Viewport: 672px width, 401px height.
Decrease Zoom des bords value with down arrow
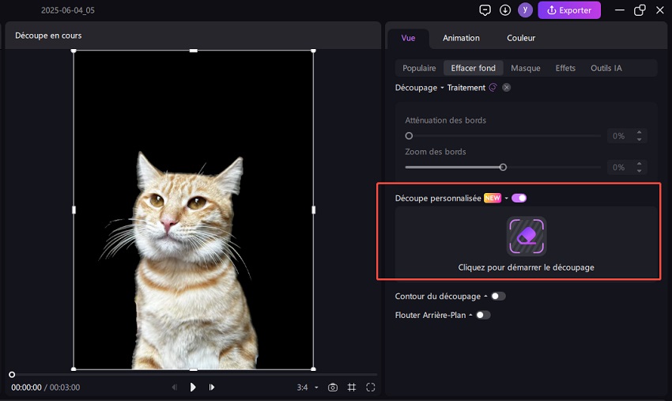639,171
